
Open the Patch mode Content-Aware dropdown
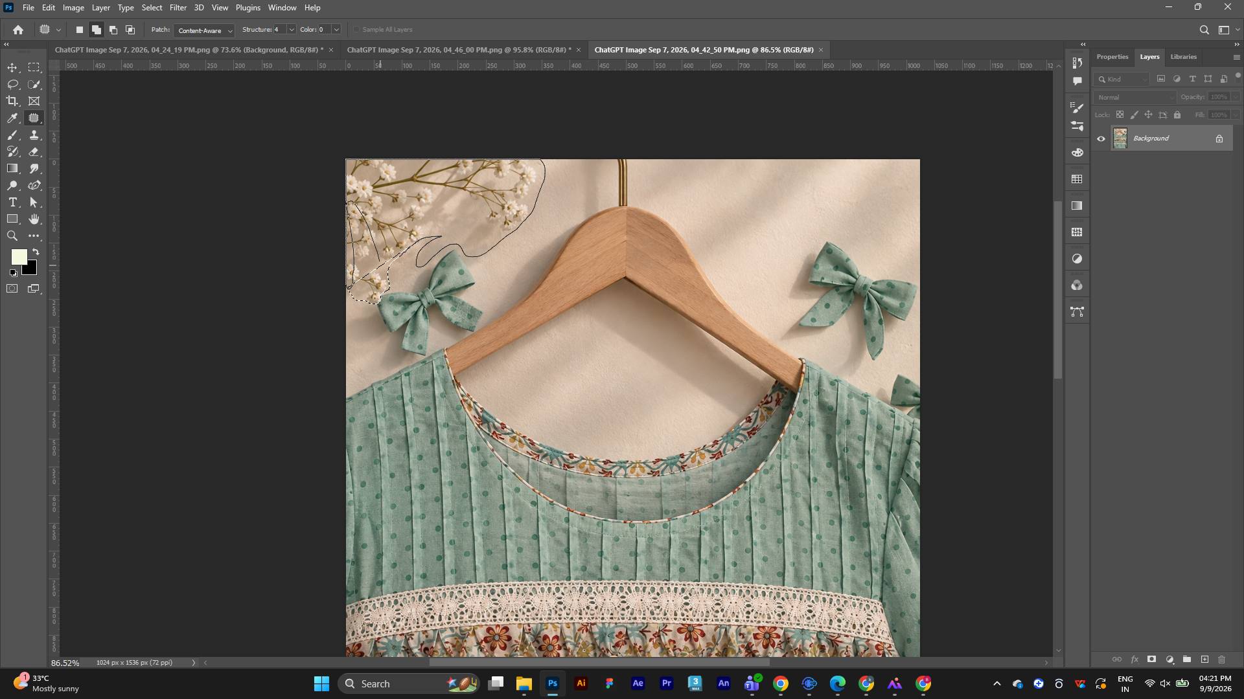(203, 30)
